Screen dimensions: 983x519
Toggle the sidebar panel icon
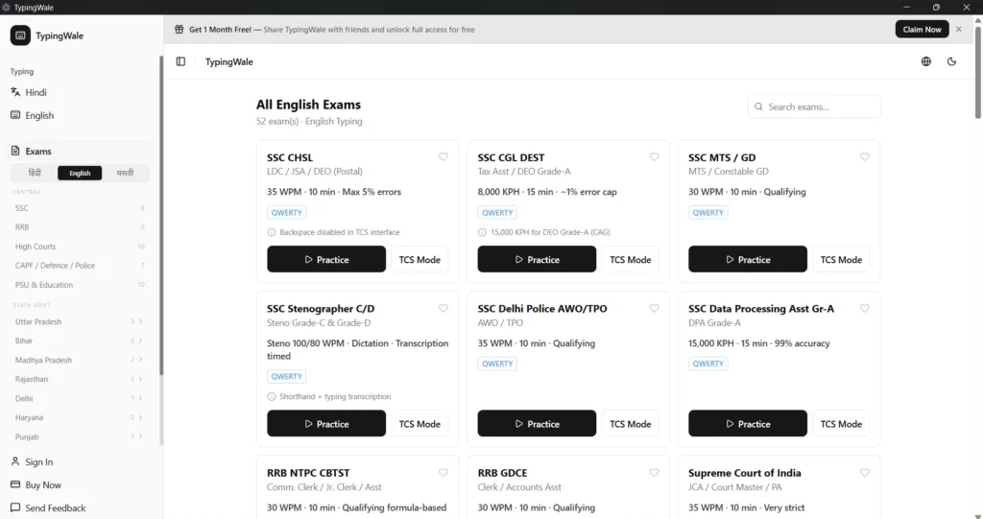tap(180, 61)
